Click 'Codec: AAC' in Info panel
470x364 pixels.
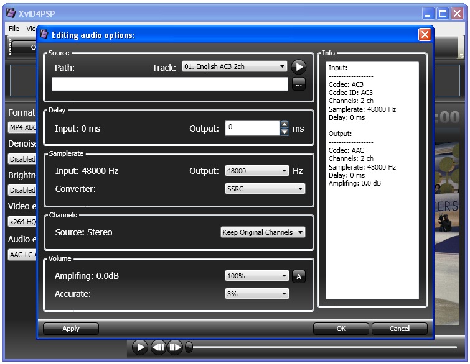click(346, 150)
